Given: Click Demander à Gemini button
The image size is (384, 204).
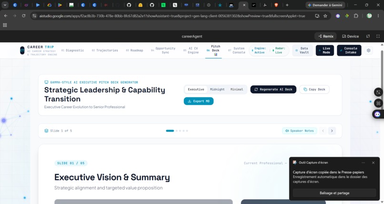Looking at the screenshot, I should click(x=325, y=5).
